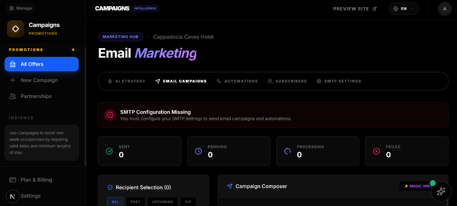Open the sparkle AI assistant button
This screenshot has width=457, height=206.
441,191
